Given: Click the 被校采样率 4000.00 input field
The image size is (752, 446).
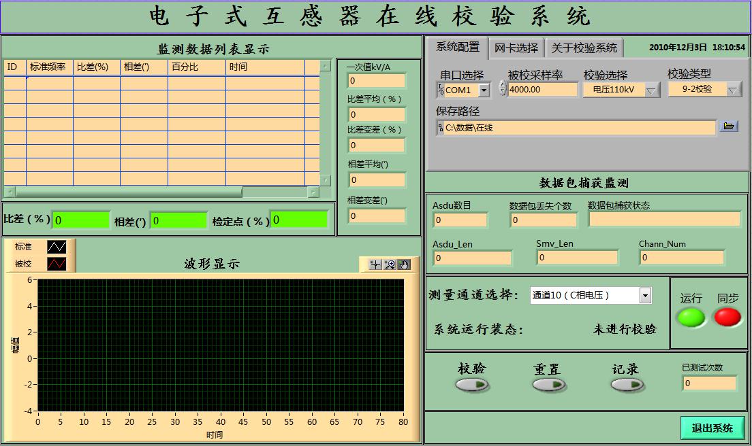Looking at the screenshot, I should 542,90.
